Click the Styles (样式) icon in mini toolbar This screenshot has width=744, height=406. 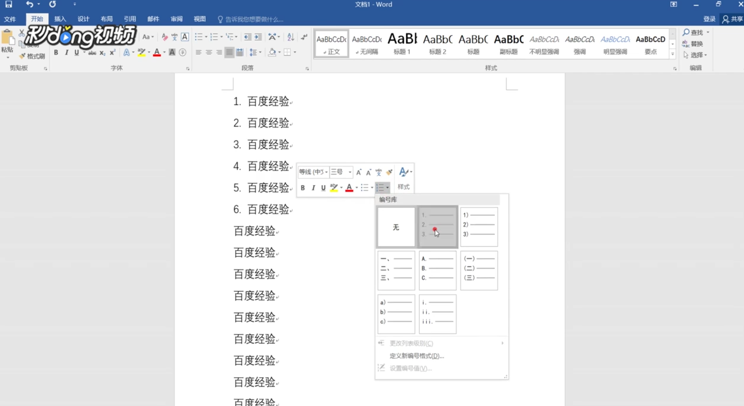(x=404, y=178)
